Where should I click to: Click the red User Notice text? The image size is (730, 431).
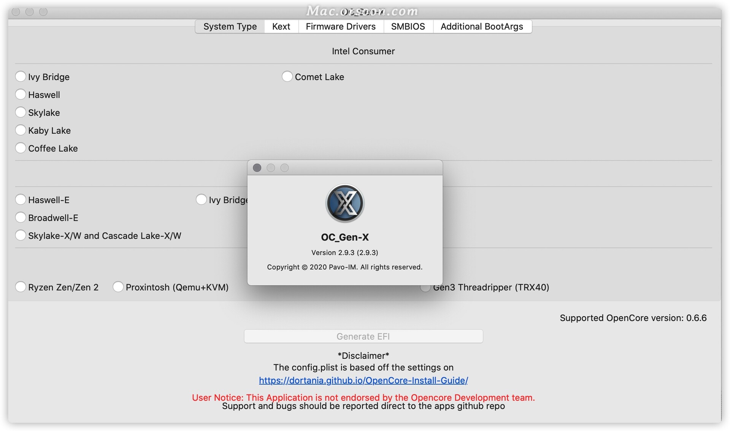[x=363, y=398]
